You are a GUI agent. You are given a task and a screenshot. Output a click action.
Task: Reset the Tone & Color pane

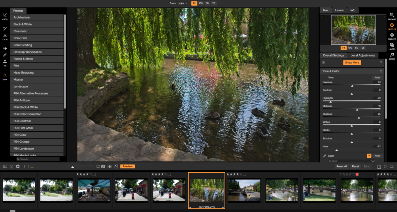[381, 71]
